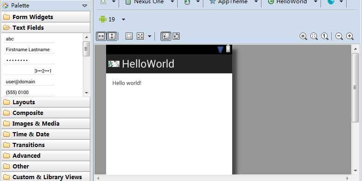Viewport: 362px width, 181px height.
Task: Expand Custom & Library Views category
Action: tap(46, 177)
